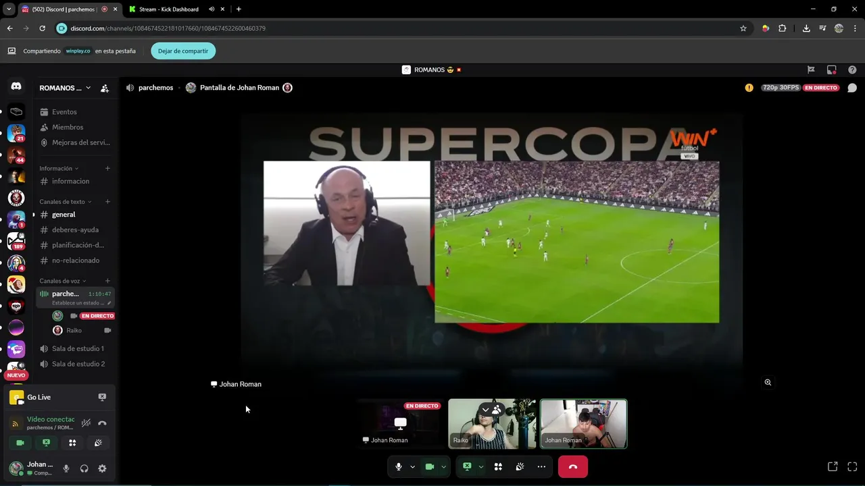The width and height of the screenshot is (865, 486).
Task: Bookmark this page with star icon
Action: (743, 28)
